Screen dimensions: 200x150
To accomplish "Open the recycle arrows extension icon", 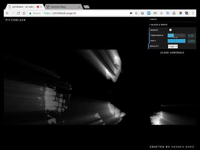I will point(174,13).
